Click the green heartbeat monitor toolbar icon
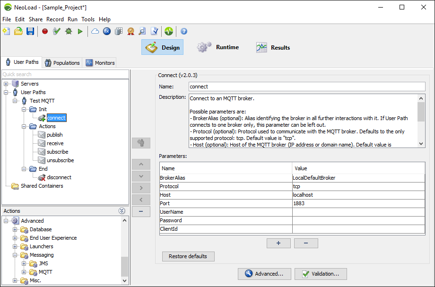This screenshot has width=435, height=287. [169, 31]
